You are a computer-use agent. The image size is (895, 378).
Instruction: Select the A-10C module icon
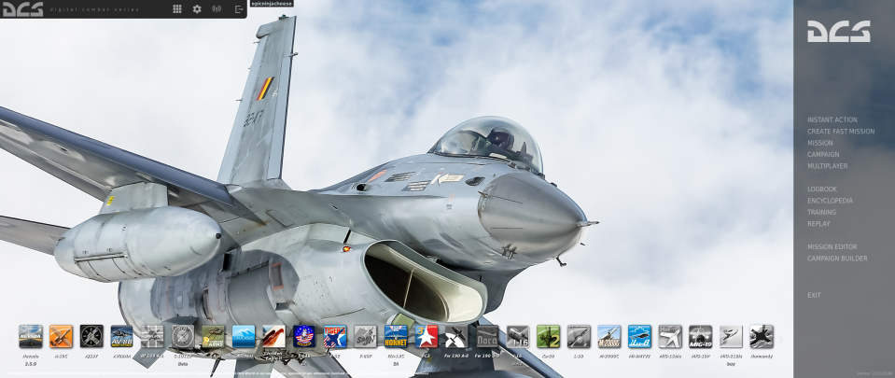coord(61,336)
